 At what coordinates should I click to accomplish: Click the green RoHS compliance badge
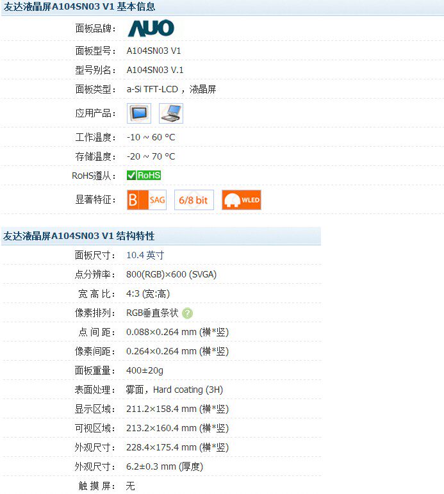144,176
